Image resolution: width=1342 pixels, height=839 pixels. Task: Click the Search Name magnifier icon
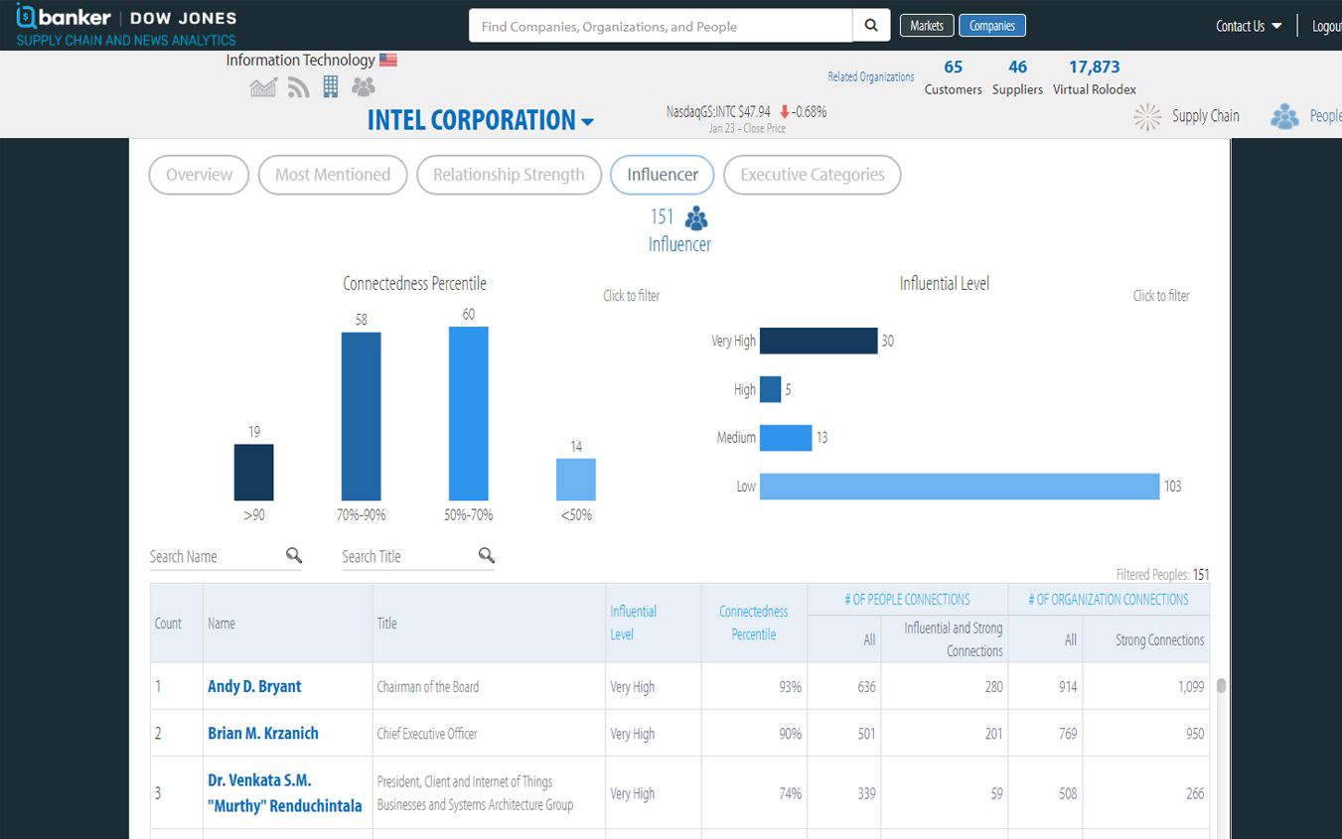click(x=294, y=555)
